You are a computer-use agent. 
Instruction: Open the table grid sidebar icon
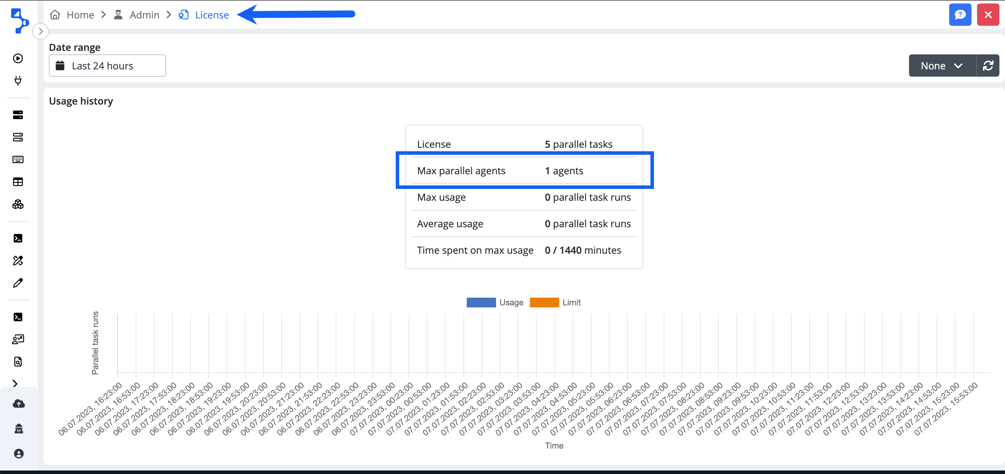pos(18,182)
